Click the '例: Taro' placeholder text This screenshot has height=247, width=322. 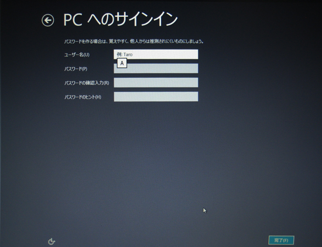[x=125, y=54]
